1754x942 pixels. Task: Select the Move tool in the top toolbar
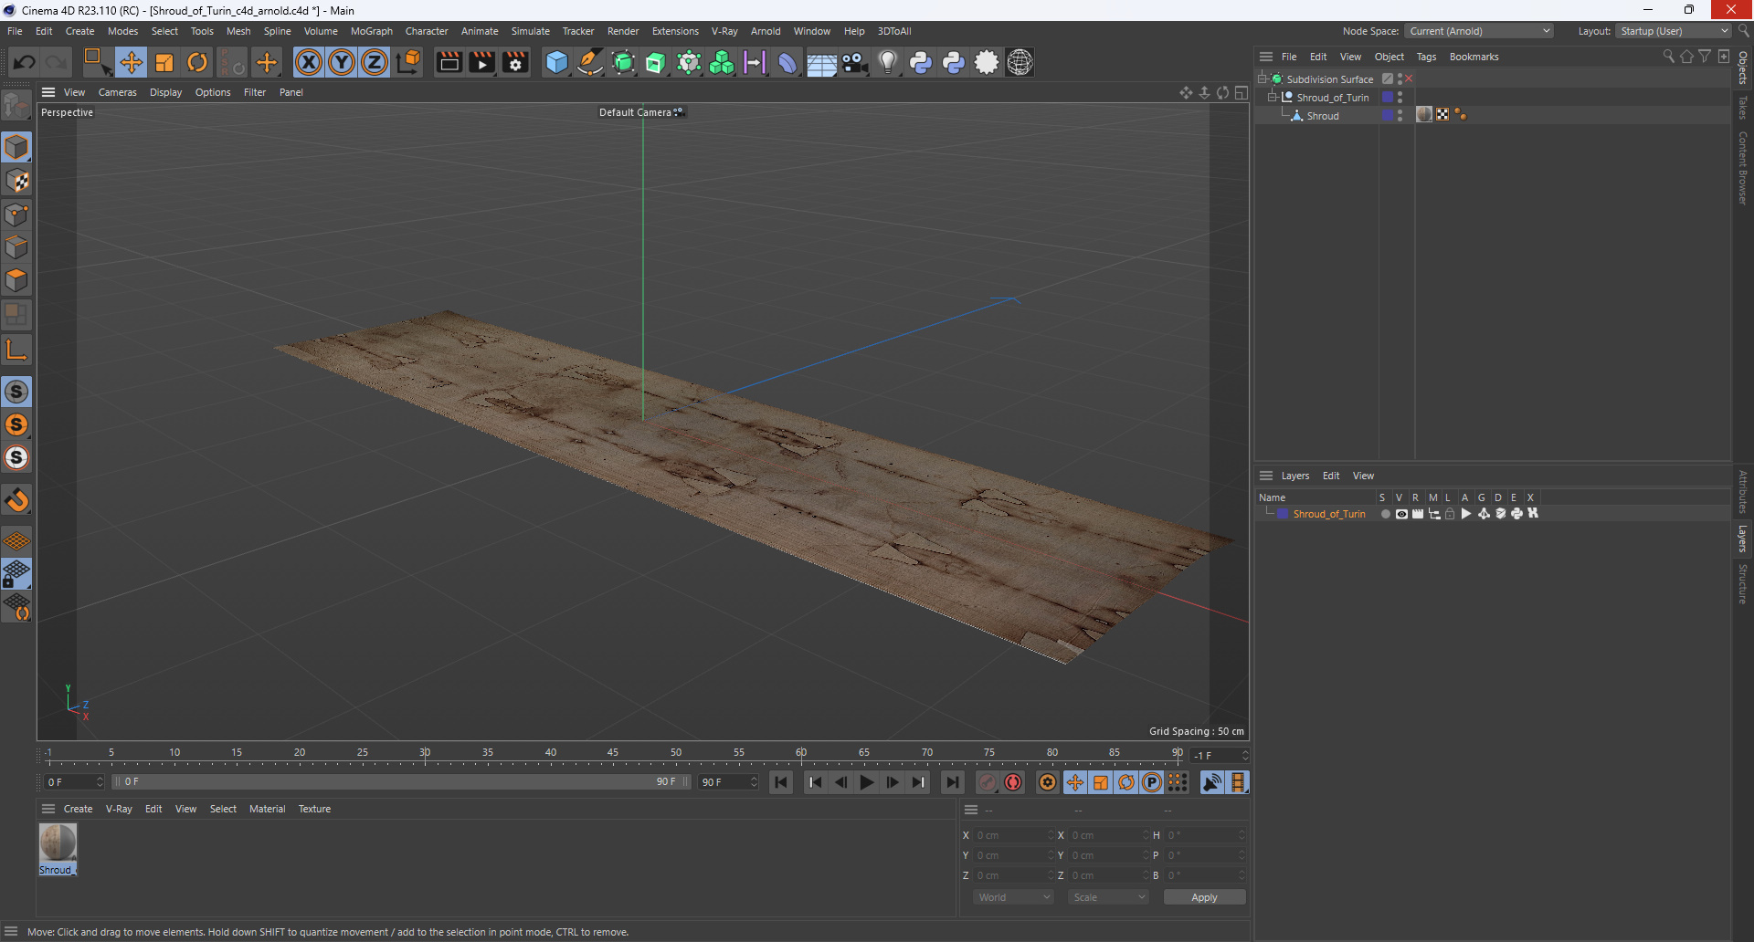tap(132, 62)
